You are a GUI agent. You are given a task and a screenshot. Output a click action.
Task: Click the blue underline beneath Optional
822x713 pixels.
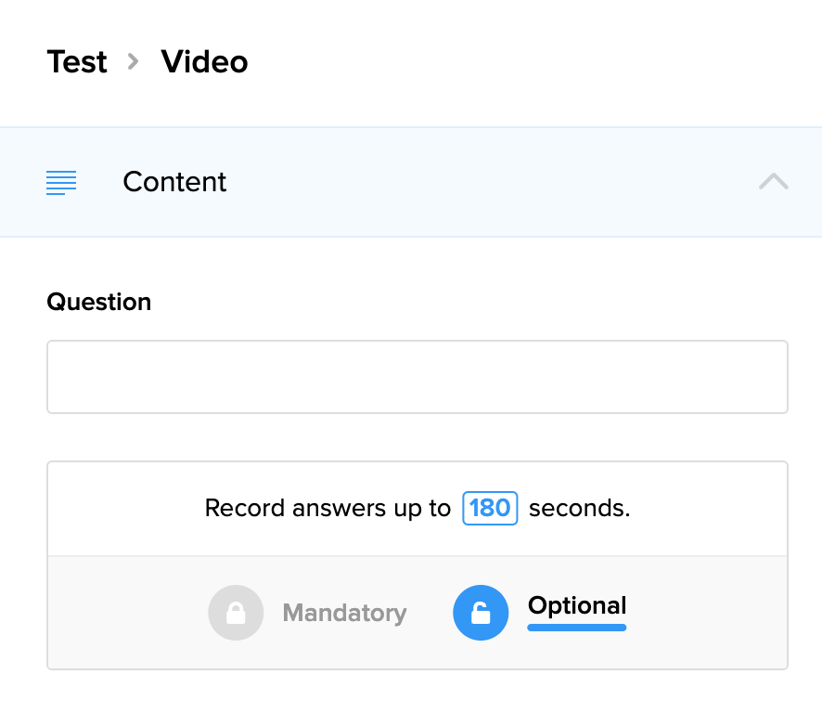pyautogui.click(x=577, y=628)
